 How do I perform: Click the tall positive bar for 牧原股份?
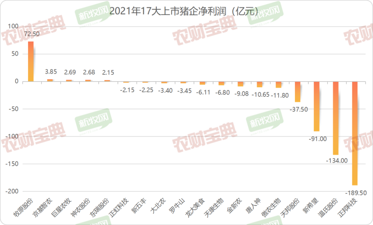31,62
